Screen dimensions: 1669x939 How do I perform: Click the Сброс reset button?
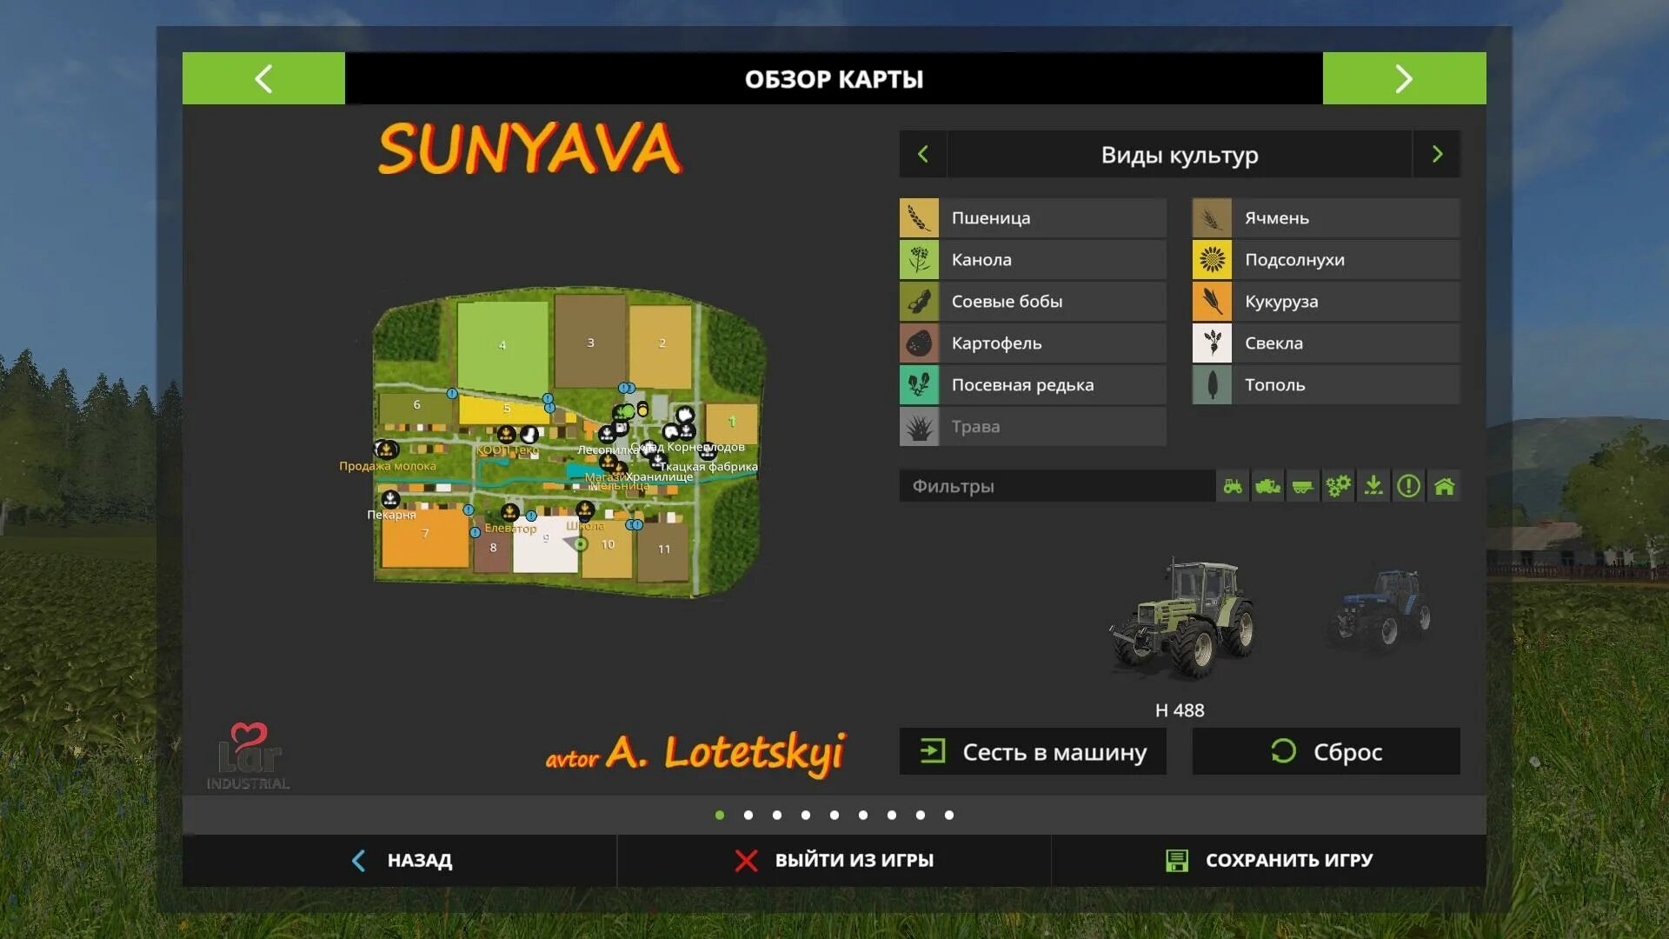pyautogui.click(x=1326, y=751)
